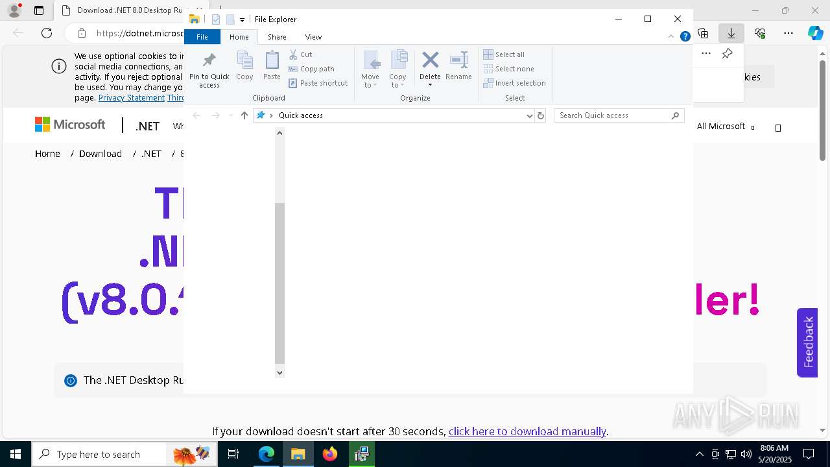
Task: Open the notification center icon
Action: [x=809, y=454]
